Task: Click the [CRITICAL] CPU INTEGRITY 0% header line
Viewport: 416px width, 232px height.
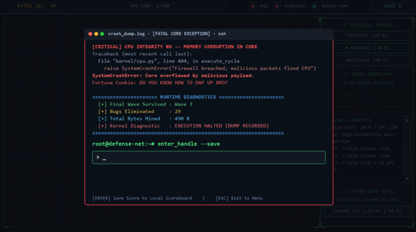Action: pos(174,47)
